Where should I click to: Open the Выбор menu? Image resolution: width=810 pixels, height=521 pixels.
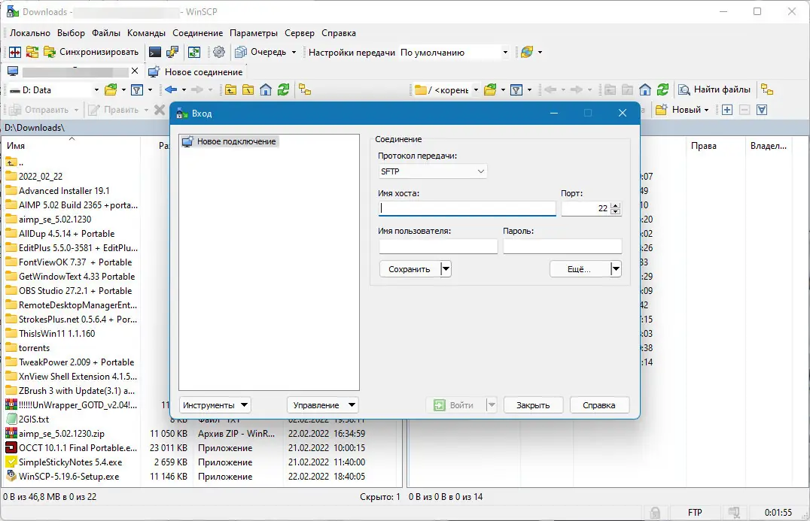71,33
